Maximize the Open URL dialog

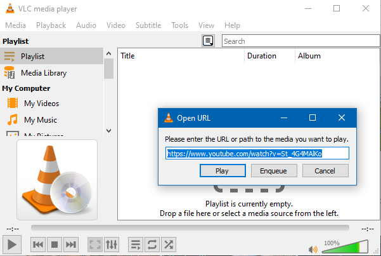click(x=313, y=118)
